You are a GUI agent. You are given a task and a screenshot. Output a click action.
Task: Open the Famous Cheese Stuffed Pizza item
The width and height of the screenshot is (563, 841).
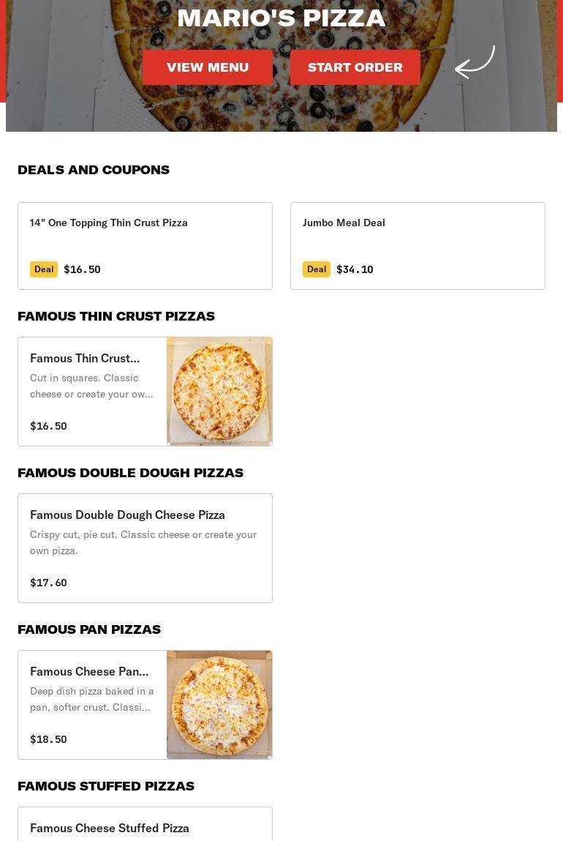coord(110,828)
